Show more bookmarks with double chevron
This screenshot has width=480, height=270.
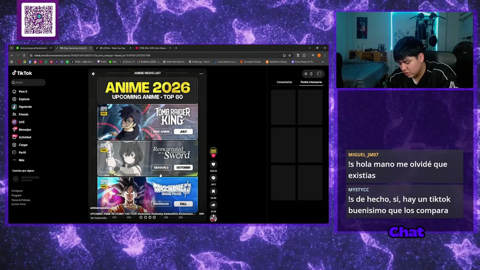click(x=322, y=62)
